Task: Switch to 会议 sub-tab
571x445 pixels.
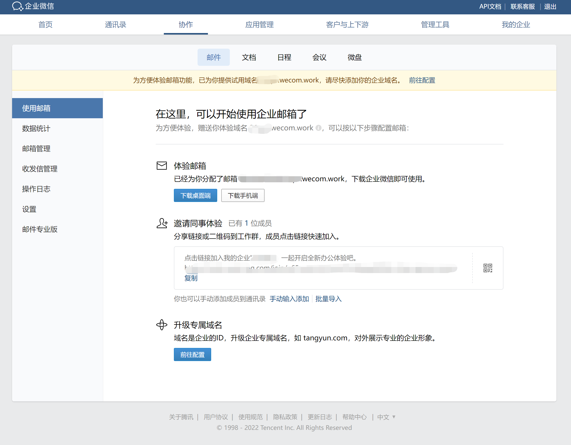Action: tap(320, 57)
